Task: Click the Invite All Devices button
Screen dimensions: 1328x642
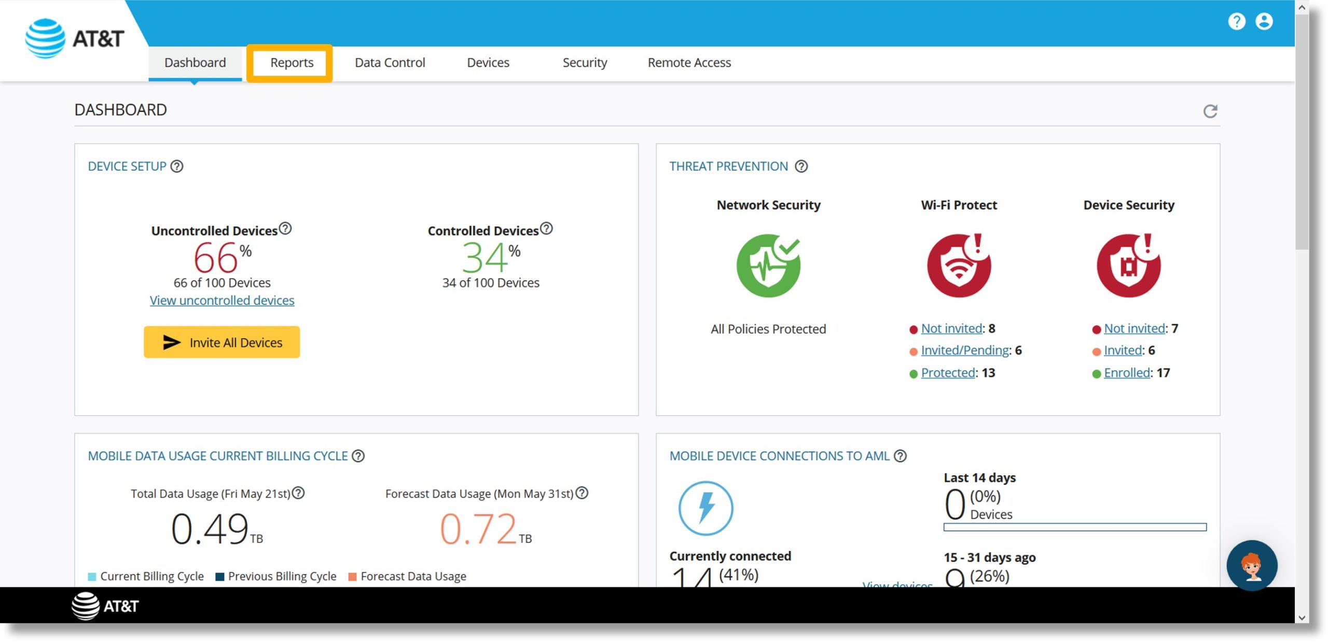Action: (x=222, y=342)
